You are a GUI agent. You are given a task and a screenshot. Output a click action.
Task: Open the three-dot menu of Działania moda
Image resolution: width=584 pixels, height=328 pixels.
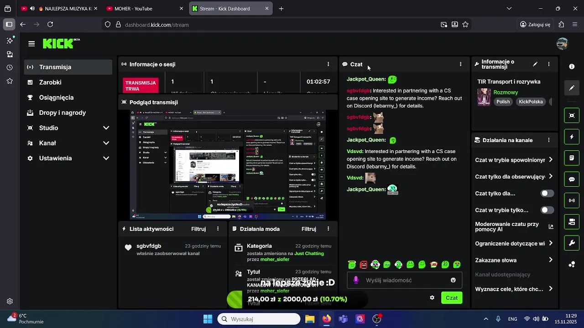[328, 229]
